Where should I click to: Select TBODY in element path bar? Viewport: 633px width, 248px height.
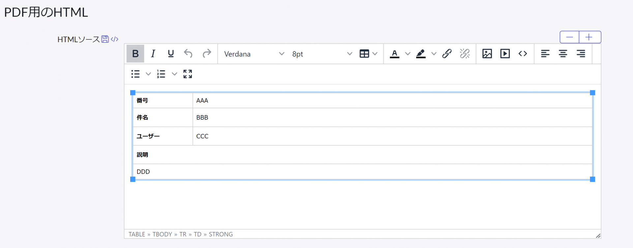pyautogui.click(x=162, y=234)
